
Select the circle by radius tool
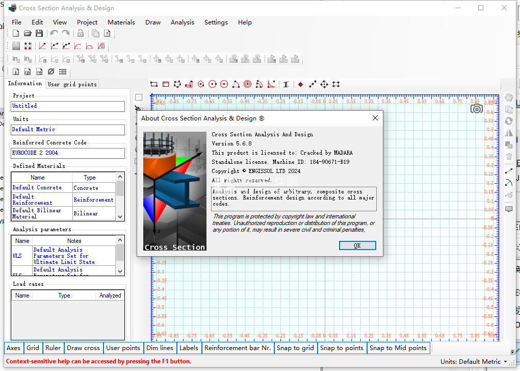click(x=213, y=84)
